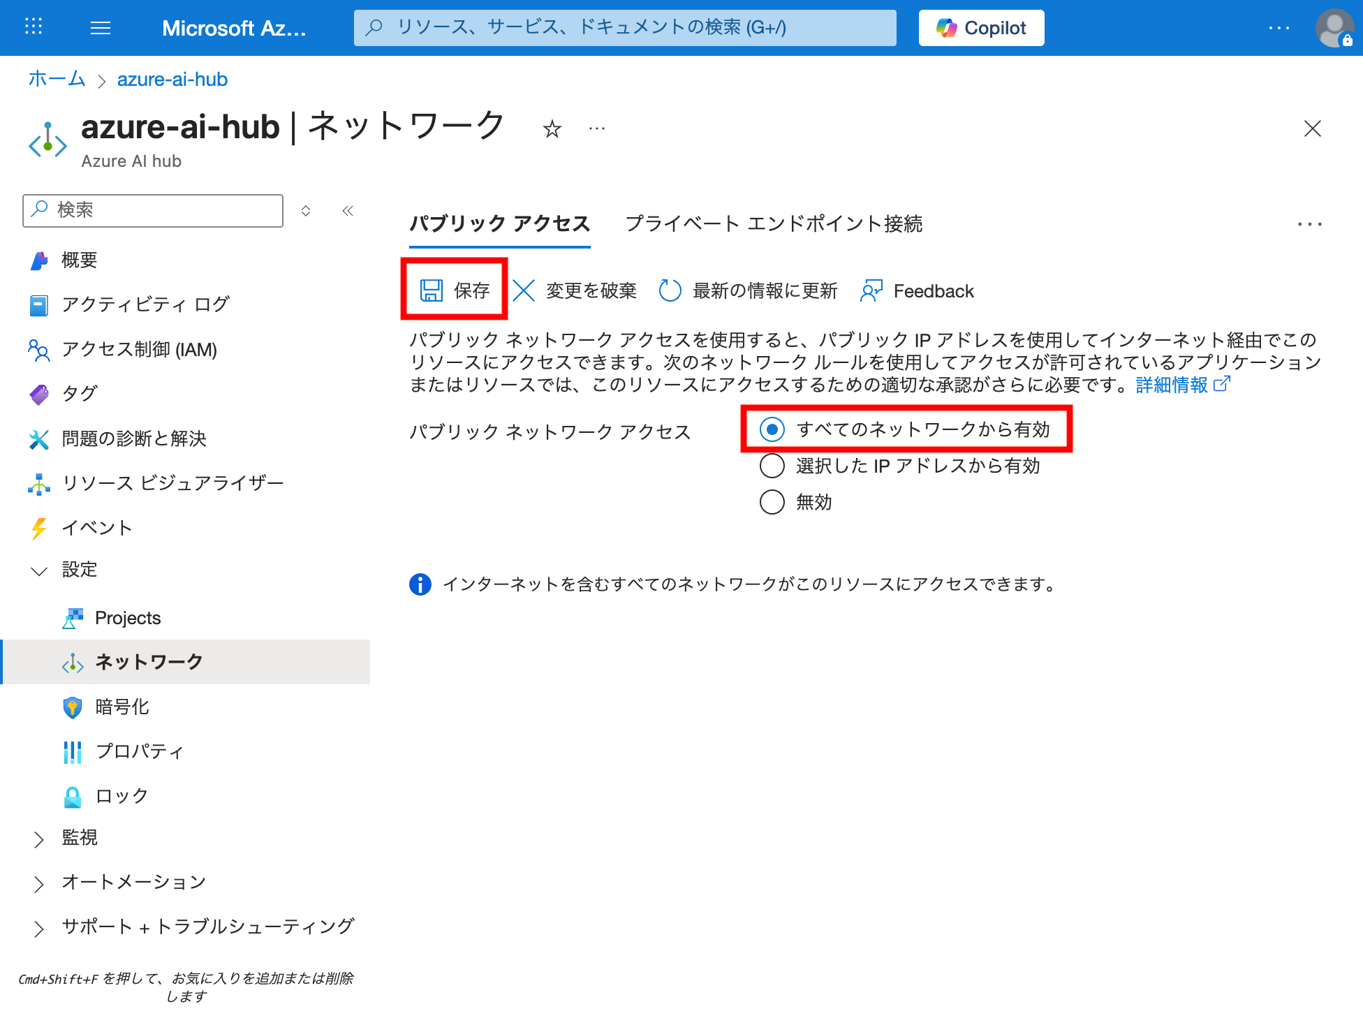Expand the オートメーション section

39,883
